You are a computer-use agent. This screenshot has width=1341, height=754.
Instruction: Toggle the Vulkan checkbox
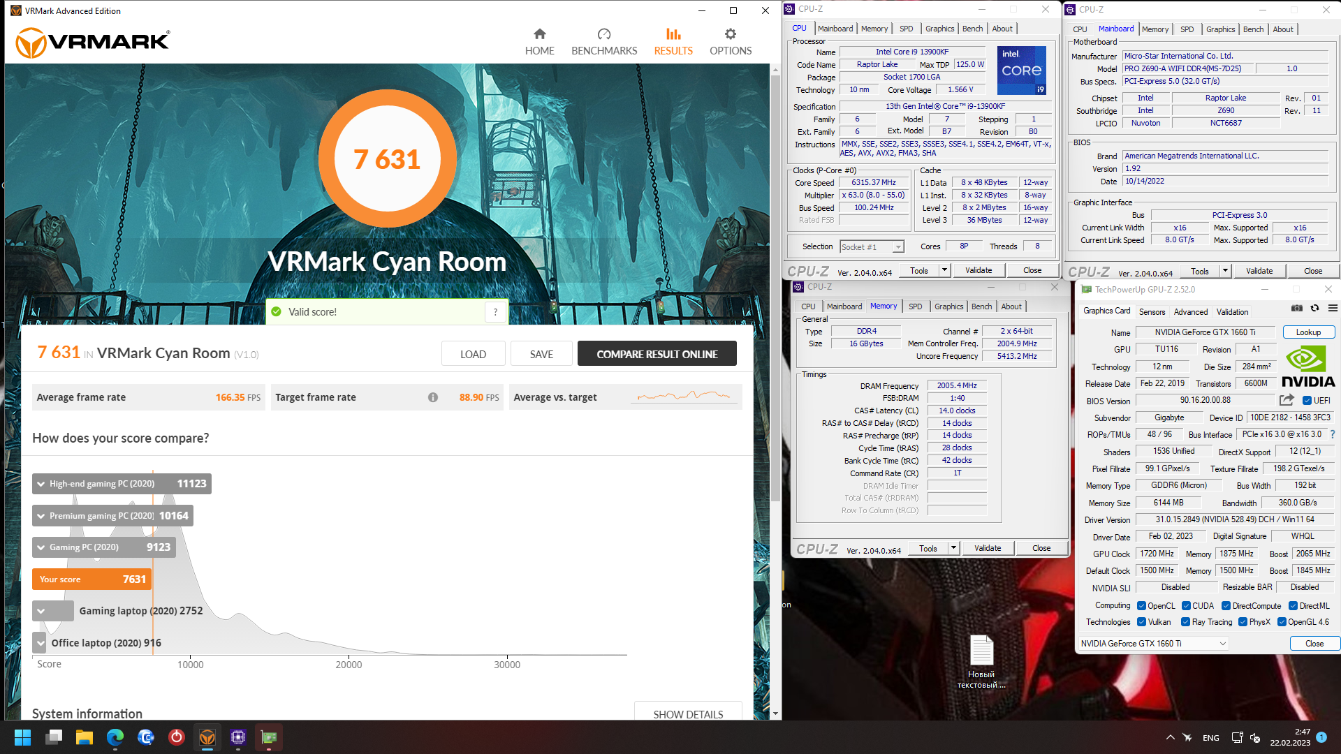(1141, 622)
